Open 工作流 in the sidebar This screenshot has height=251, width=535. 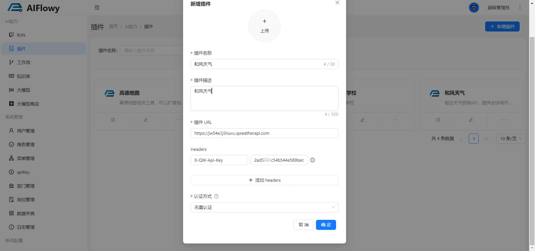[23, 62]
